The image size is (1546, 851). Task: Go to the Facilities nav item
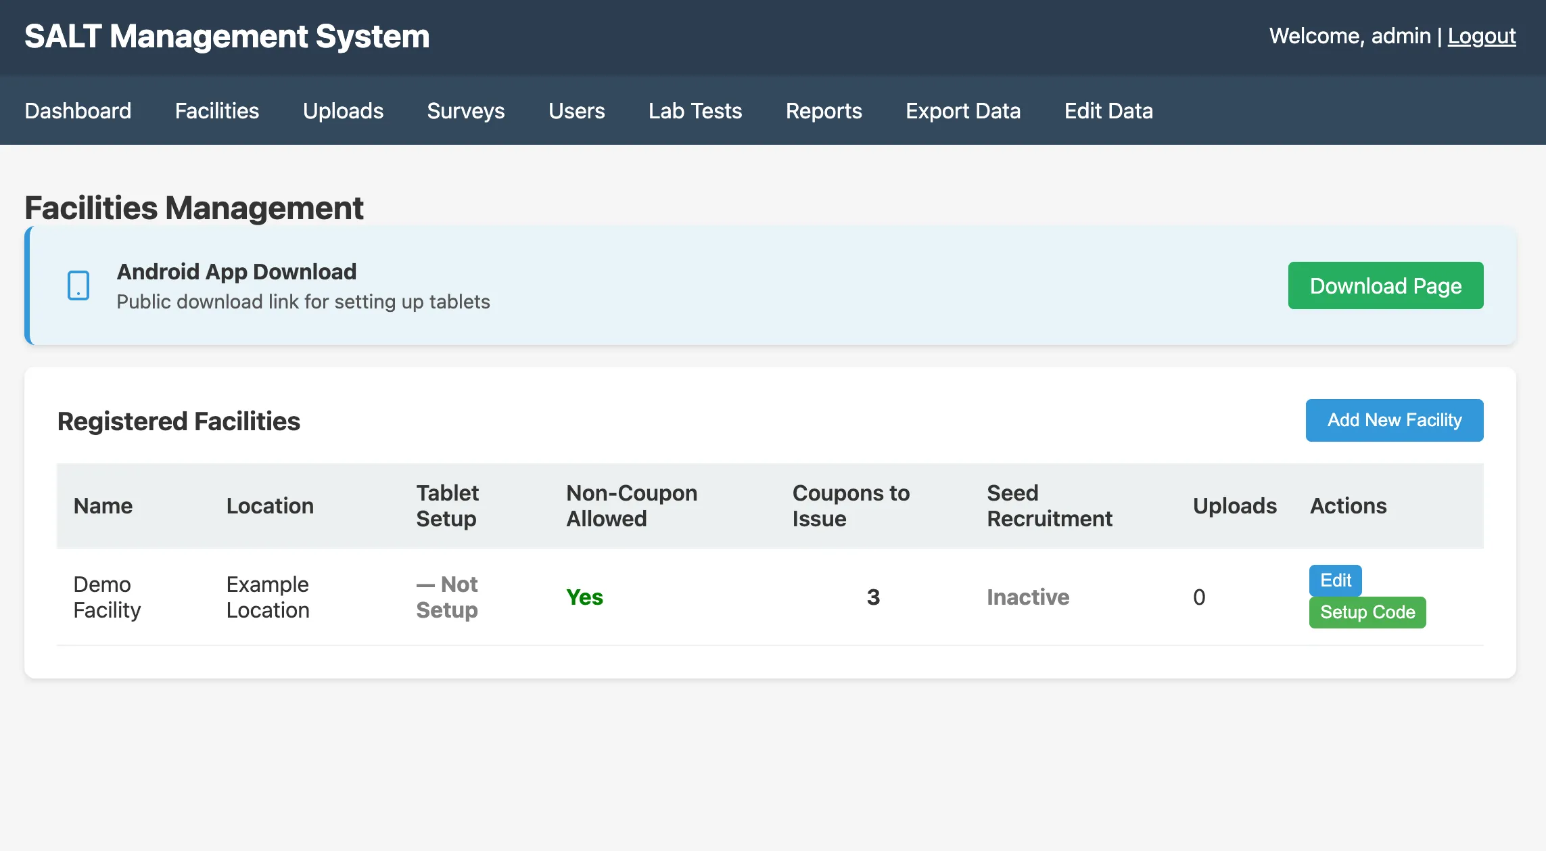pyautogui.click(x=217, y=110)
